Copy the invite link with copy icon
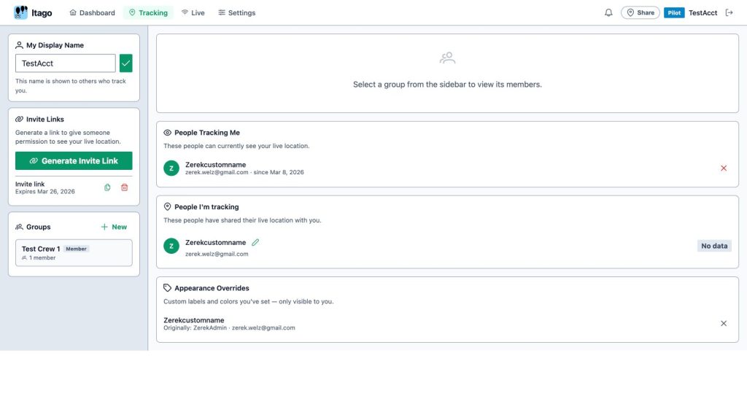 click(107, 187)
